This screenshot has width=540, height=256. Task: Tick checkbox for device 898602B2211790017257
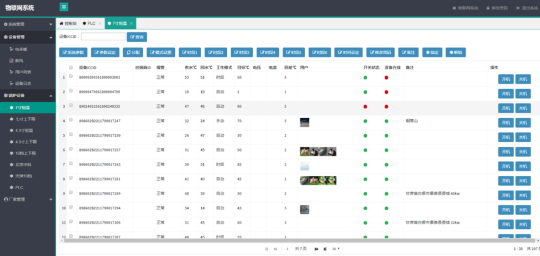[71, 149]
